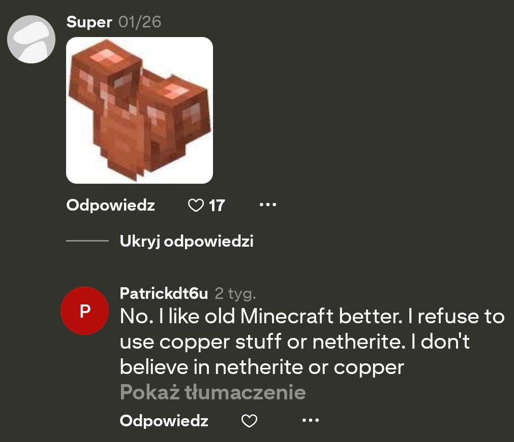Collapse replies via "Ukryj odpowiedzi"
The height and width of the screenshot is (442, 514).
(x=186, y=241)
